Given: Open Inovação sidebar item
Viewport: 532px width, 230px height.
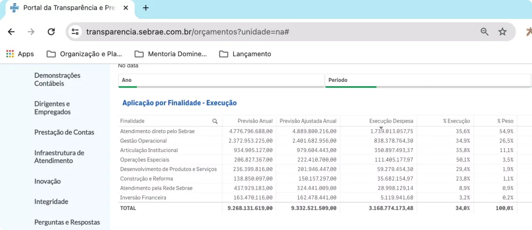Looking at the screenshot, I should point(47,181).
